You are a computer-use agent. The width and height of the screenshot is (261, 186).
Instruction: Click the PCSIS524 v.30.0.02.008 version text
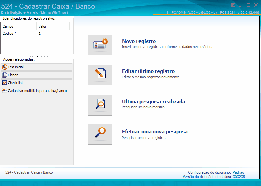pyautogui.click(x=239, y=12)
